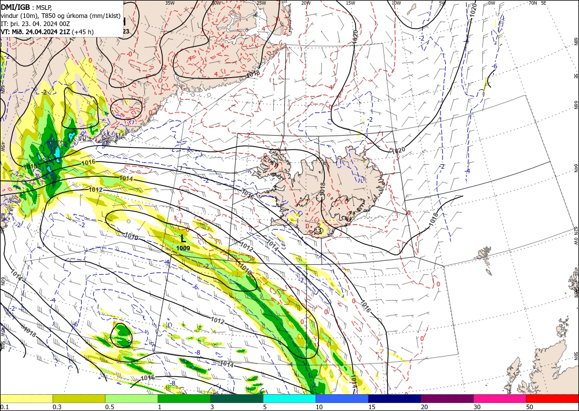Image resolution: width=579 pixels, height=411 pixels.
Task: Click the legend value "0.1"
Action: [3, 407]
